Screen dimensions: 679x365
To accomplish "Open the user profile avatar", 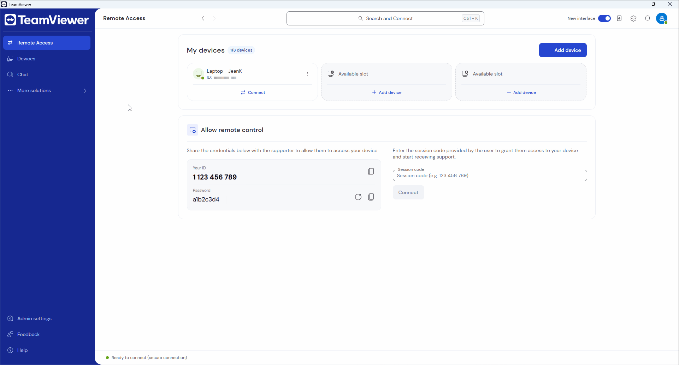I will point(662,18).
